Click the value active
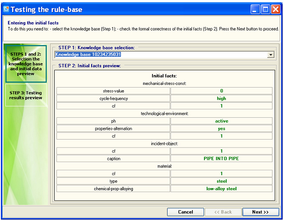284x220 pixels. click(x=221, y=121)
